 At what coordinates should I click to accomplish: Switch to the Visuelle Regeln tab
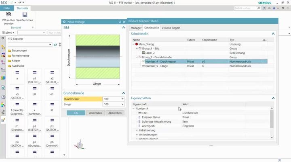(x=171, y=28)
